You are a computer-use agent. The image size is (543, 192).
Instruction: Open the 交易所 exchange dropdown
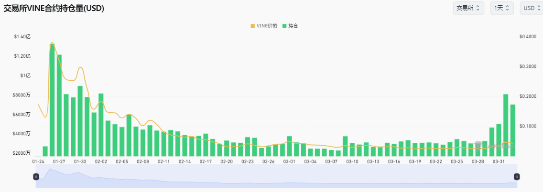click(x=468, y=8)
